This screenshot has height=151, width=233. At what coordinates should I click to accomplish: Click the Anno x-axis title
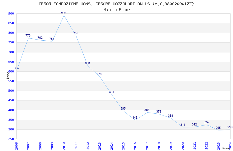[x=226, y=148]
